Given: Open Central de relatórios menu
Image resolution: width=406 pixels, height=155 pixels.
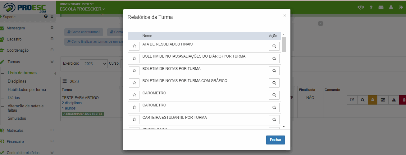Looking at the screenshot, I should [23, 153].
